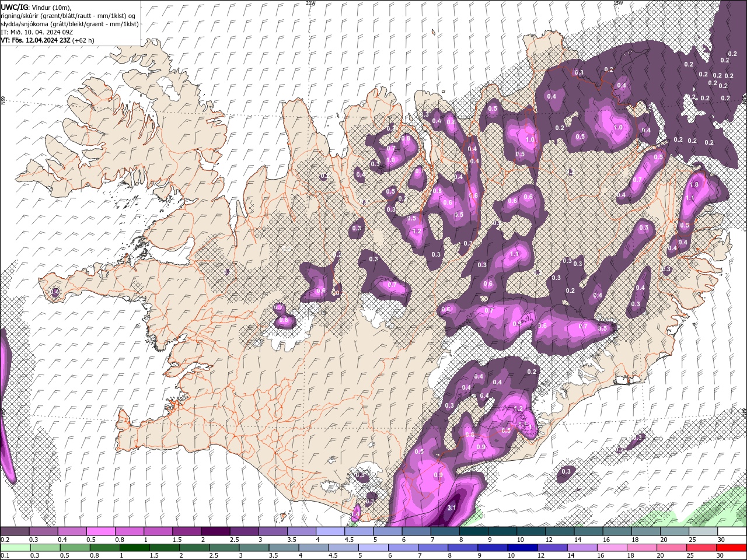Click the light gray top-row swatch labeled 25
Image resolution: width=747 pixels, height=560 pixels.
tap(703, 531)
